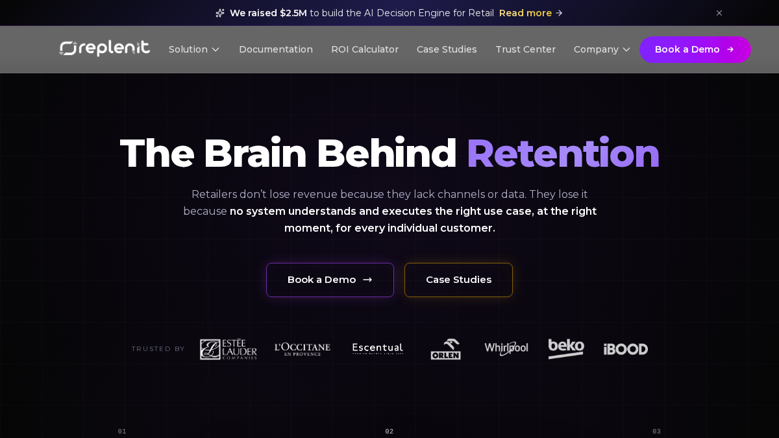The height and width of the screenshot is (438, 779).
Task: Click the Case Studies hero button
Action: 458,280
